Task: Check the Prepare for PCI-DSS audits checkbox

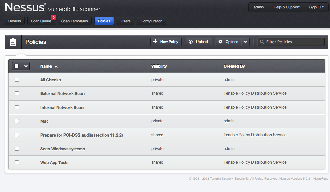Action: [x=17, y=135]
